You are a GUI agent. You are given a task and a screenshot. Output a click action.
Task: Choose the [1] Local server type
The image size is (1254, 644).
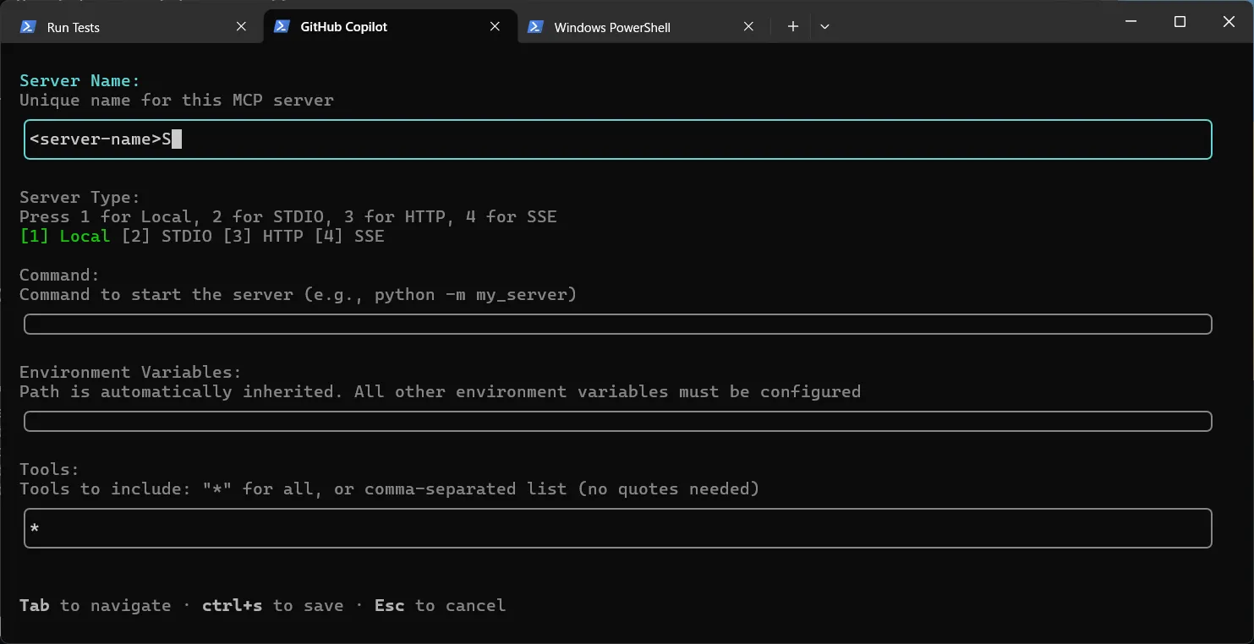pos(65,236)
